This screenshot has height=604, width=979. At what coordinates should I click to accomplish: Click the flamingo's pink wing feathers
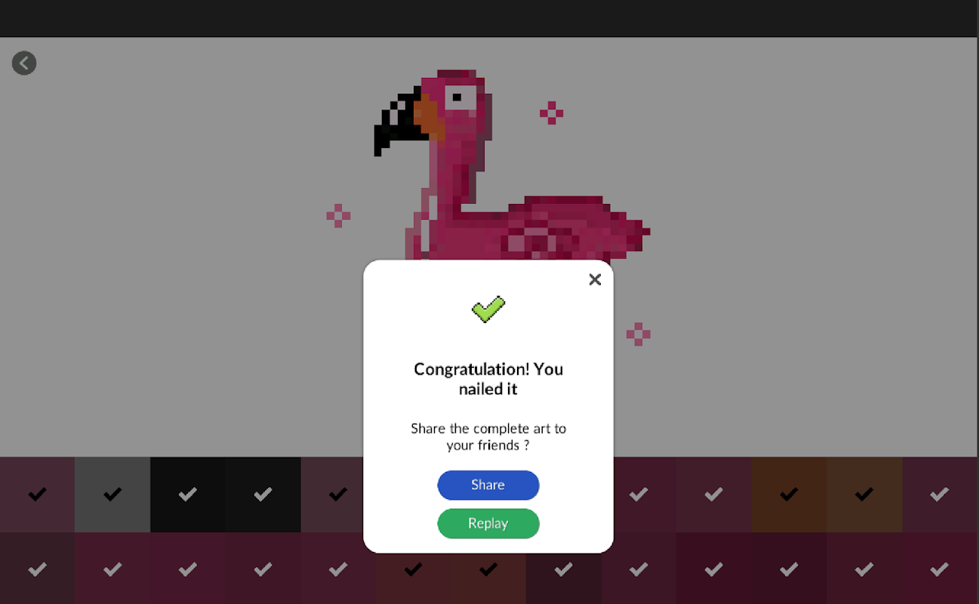coord(574,226)
